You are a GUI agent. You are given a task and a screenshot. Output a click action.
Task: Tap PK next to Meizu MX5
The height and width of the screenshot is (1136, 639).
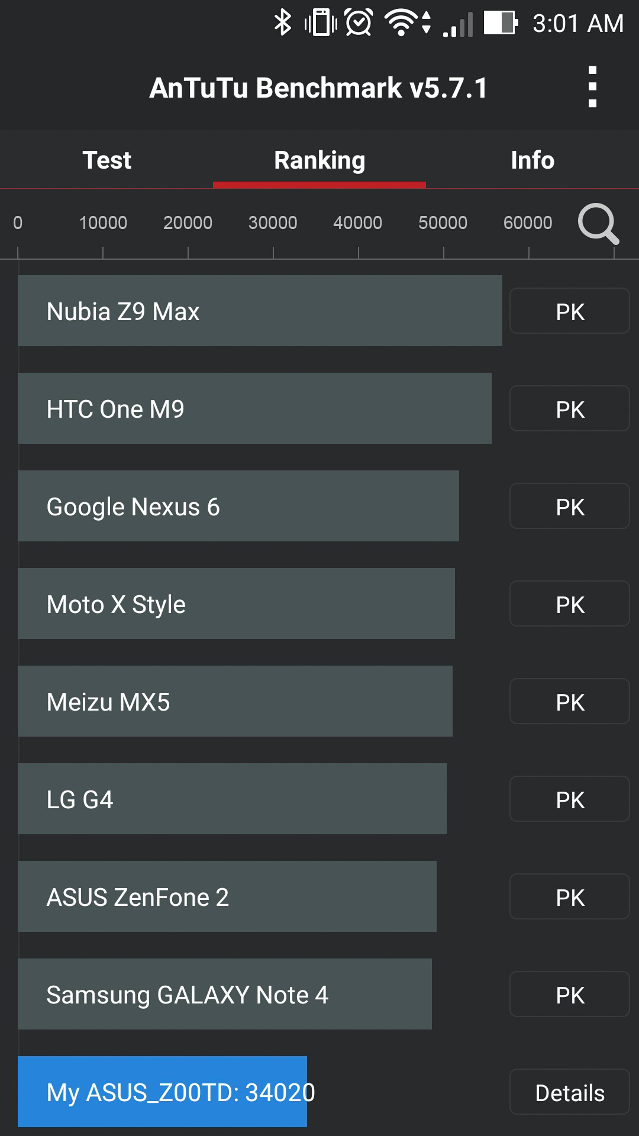[569, 702]
